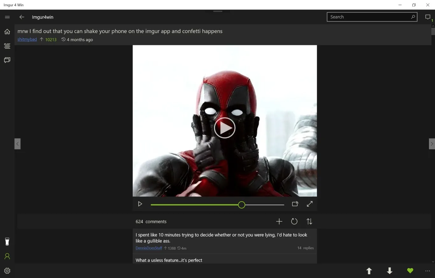Click the top-center drag handle
435x278 pixels.
click(218, 11)
